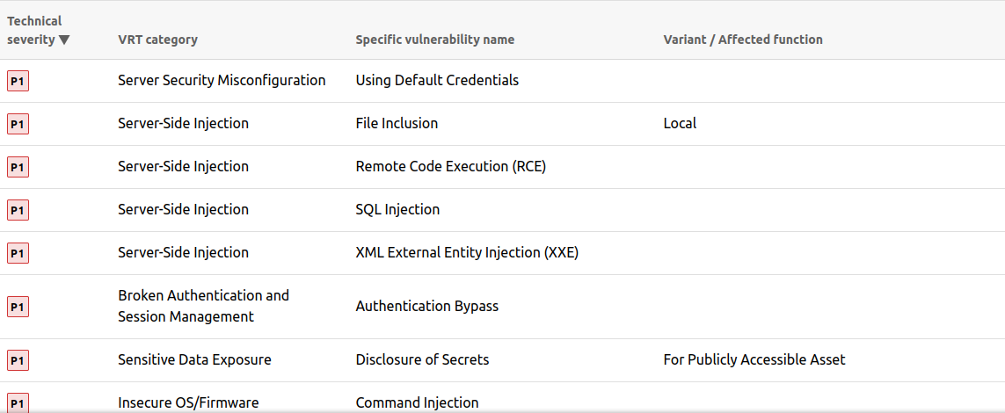Click the SQL Injection entry
This screenshot has height=413, width=1005.
[397, 210]
